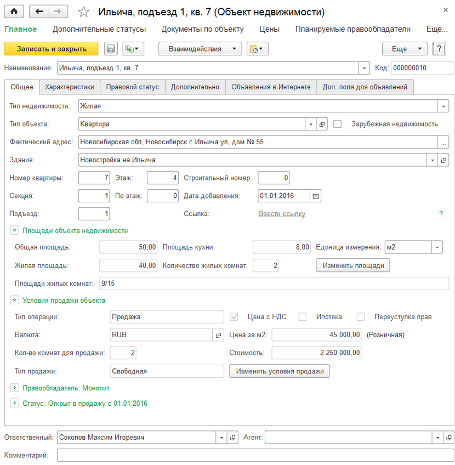Go back with the left arrow

coord(39,11)
